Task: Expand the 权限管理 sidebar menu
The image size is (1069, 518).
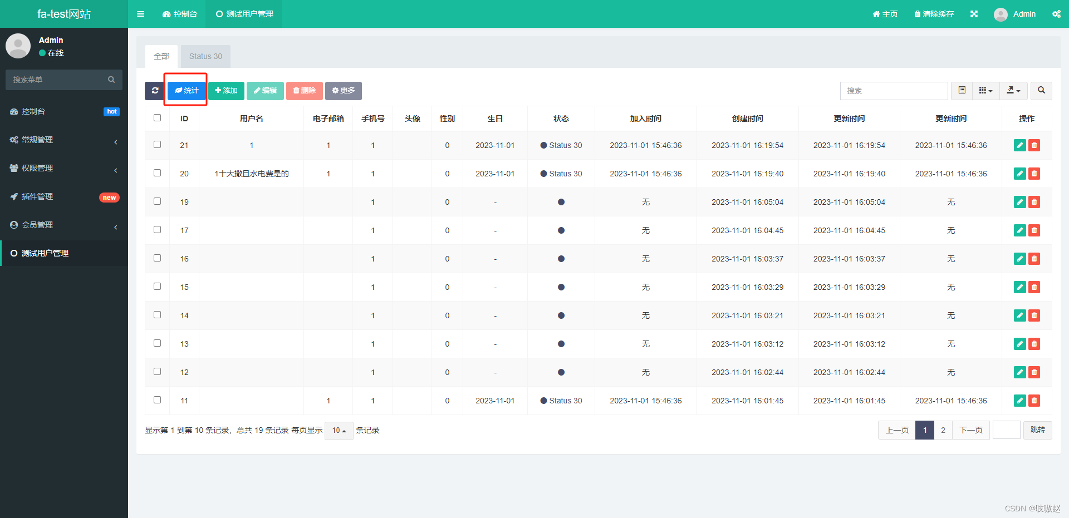Action: 63,168
